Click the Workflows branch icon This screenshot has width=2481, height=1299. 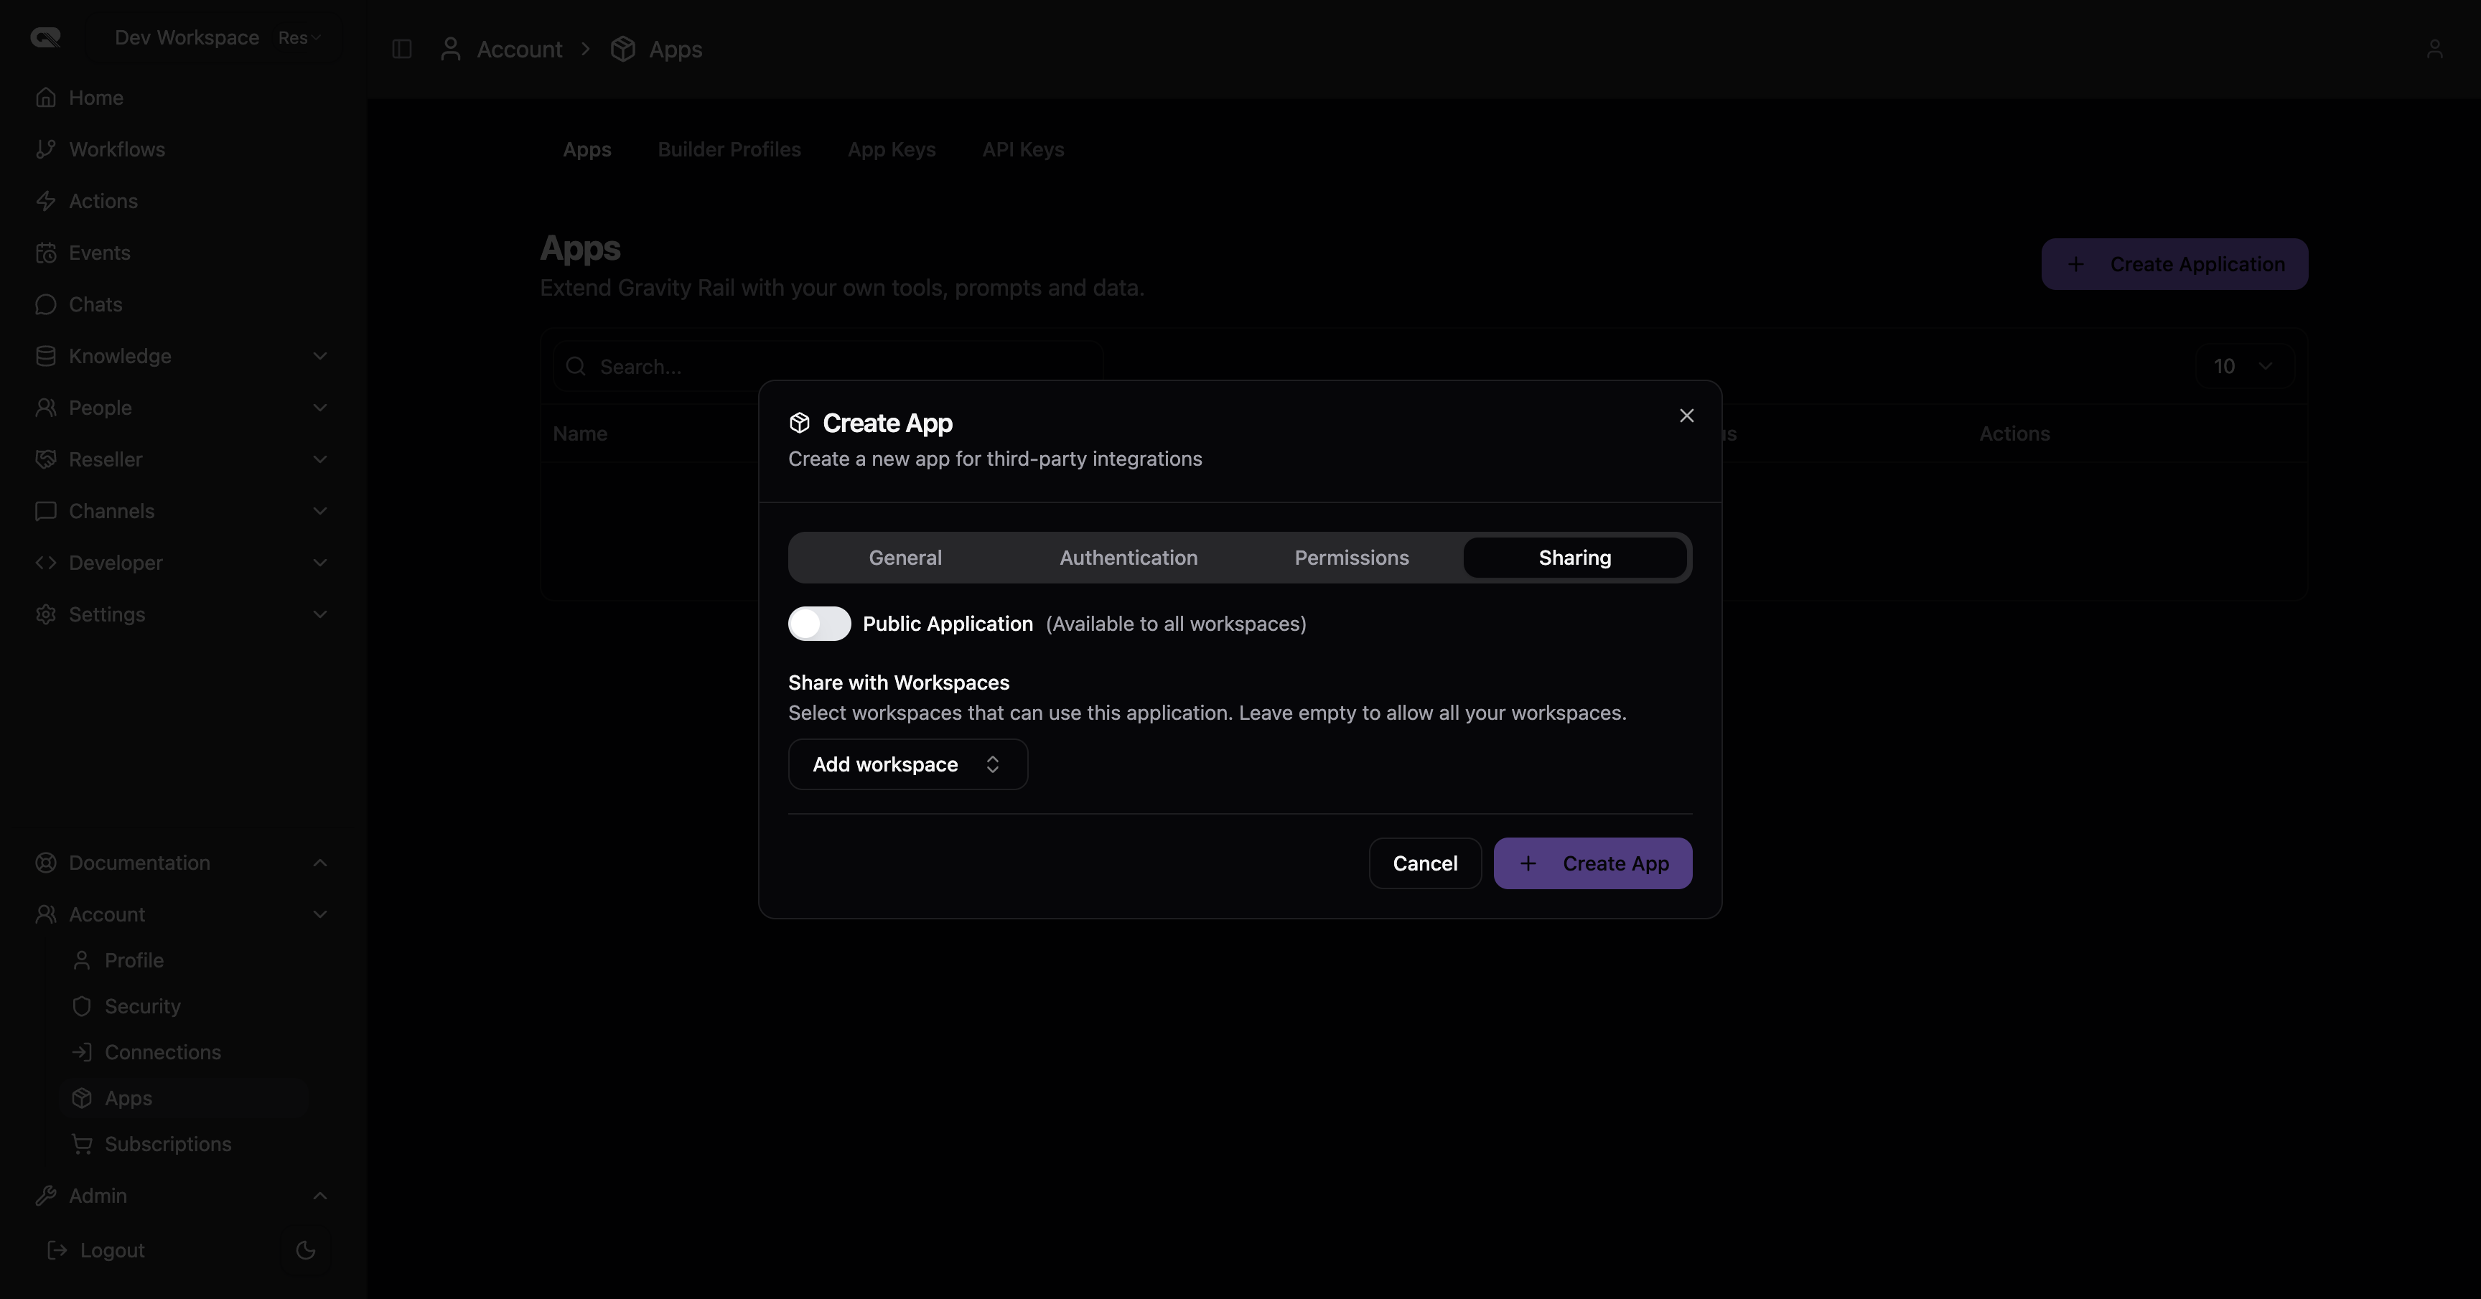(x=45, y=149)
